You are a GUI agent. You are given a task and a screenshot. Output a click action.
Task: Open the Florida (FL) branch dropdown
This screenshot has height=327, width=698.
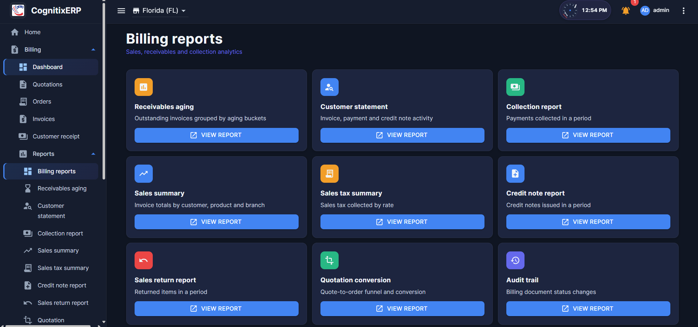tap(159, 11)
